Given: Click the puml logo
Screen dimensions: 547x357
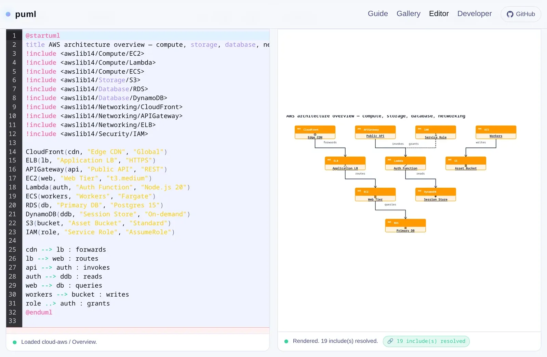Looking at the screenshot, I should point(21,14).
